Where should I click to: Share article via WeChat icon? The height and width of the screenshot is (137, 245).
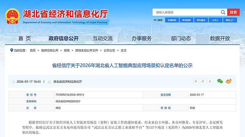(x=220, y=81)
